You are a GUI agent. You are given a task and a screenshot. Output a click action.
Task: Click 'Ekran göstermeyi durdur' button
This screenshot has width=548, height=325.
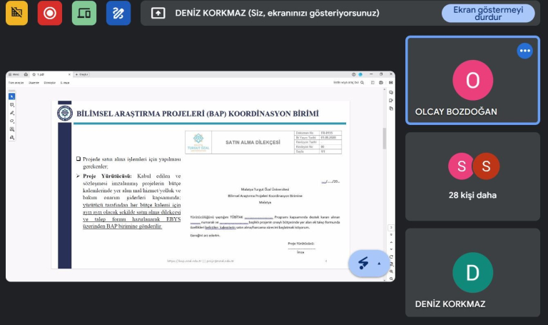tap(488, 14)
